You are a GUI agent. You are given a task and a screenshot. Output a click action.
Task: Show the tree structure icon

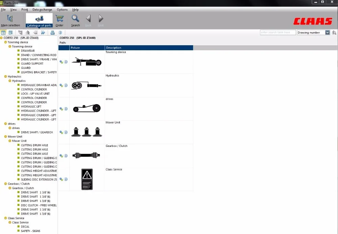coord(20,32)
